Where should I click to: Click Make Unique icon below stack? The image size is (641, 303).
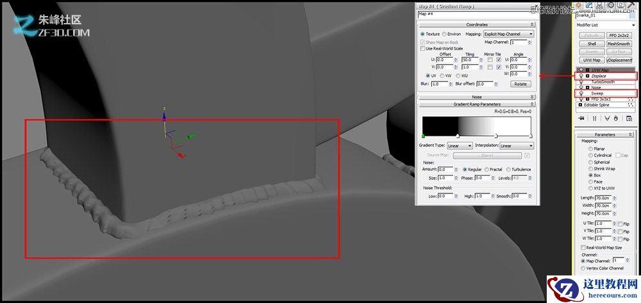coord(607,119)
